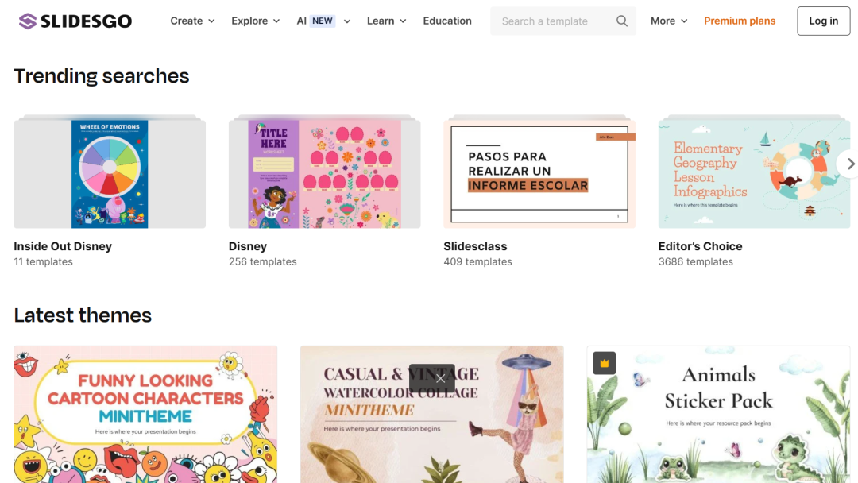The width and height of the screenshot is (858, 483).
Task: Click the Editor's Choice title link
Action: (x=701, y=247)
